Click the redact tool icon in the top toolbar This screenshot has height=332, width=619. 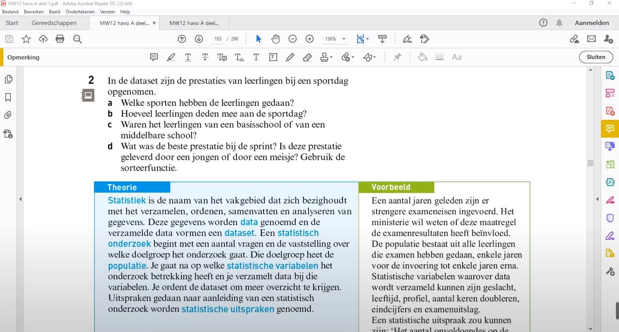click(424, 39)
